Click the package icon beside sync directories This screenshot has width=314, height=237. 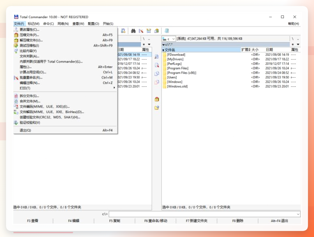click(x=156, y=31)
